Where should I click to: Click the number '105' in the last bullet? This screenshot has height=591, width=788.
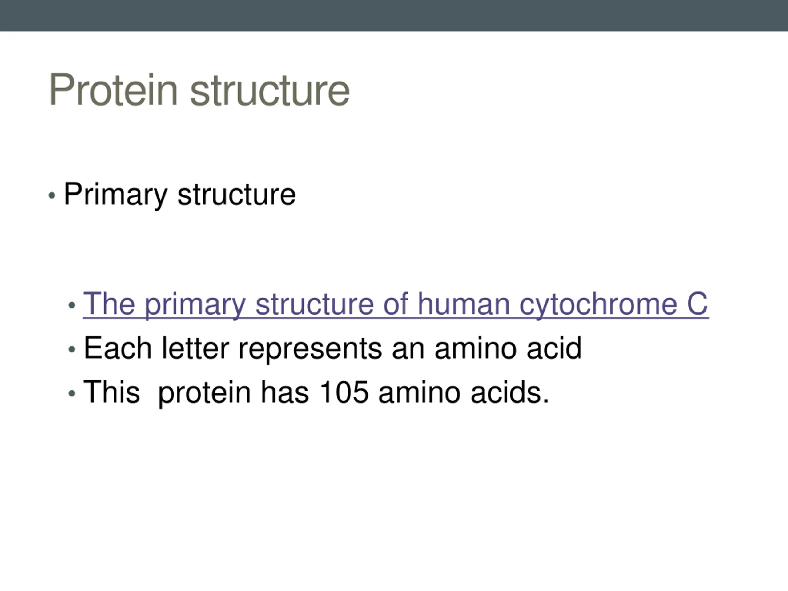pyautogui.click(x=344, y=392)
